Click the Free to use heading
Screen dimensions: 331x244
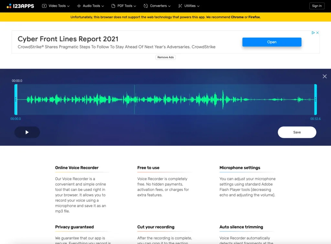tap(148, 168)
